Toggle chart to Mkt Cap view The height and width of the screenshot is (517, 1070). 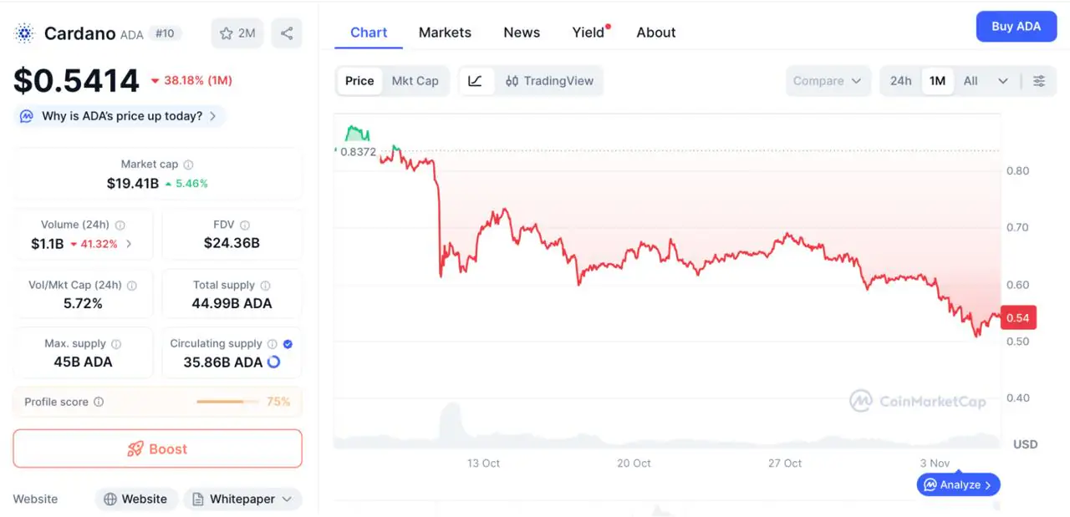point(415,81)
